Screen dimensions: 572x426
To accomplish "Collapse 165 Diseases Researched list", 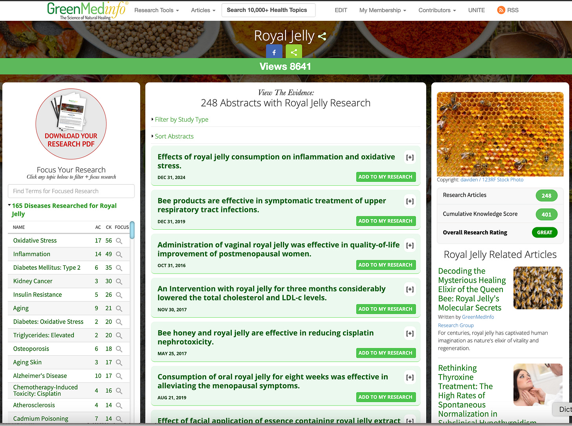I will pos(64,210).
